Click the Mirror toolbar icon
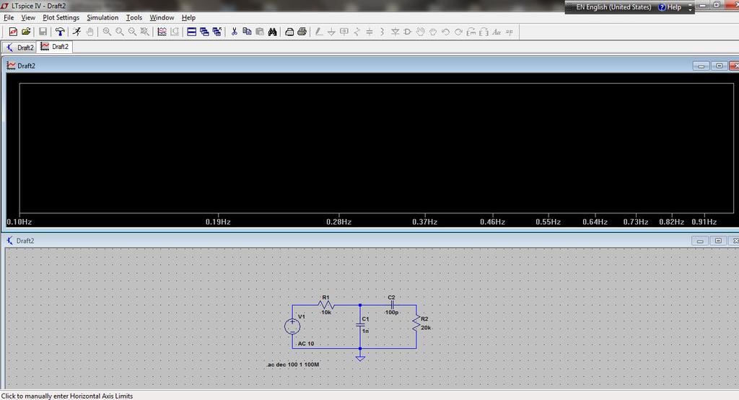Viewport: 739px width, 400px height. coord(484,32)
